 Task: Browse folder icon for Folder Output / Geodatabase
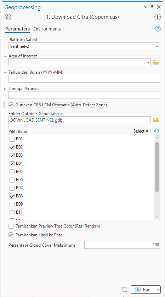[156, 120]
